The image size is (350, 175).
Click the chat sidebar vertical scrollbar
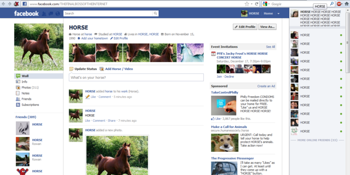click(x=347, y=44)
